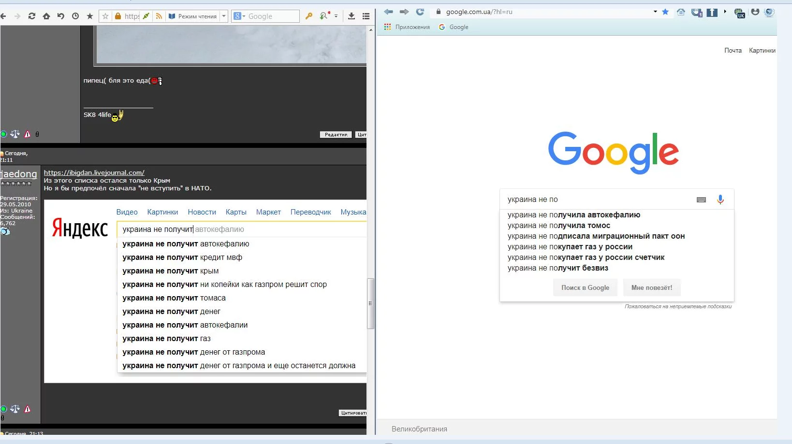The width and height of the screenshot is (792, 444).
Task: Click the globe icon at the toolbar's right end
Action: click(769, 13)
